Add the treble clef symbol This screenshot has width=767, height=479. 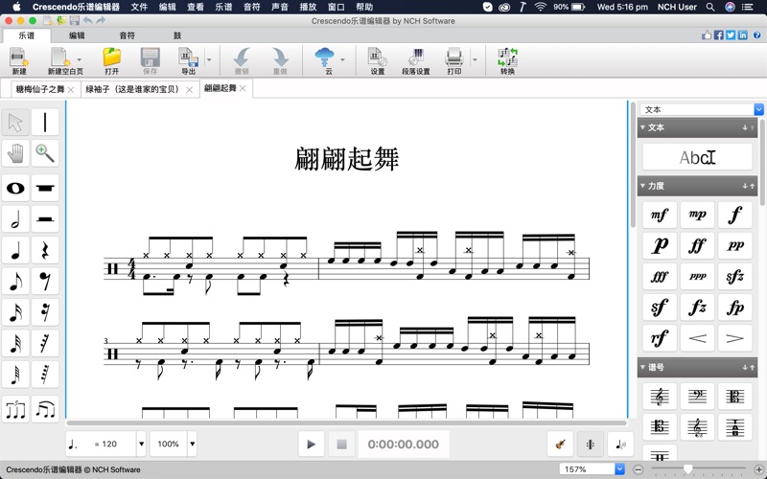[660, 397]
